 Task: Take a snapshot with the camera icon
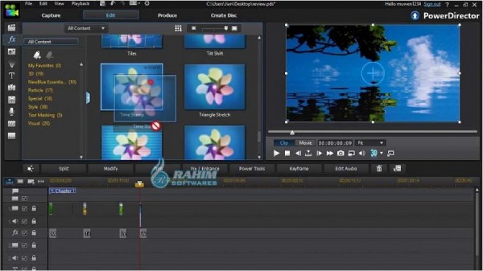tap(340, 153)
